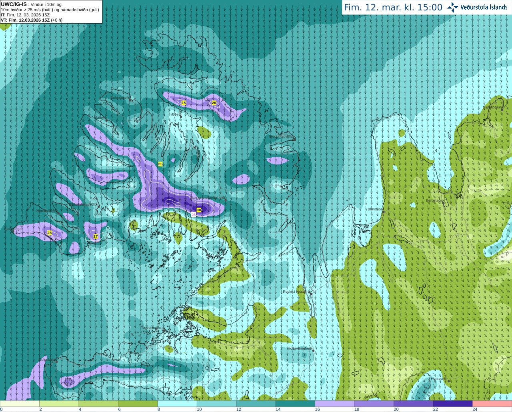Click the Steingrímsfjarðarheiði station label
This screenshot has width=512, height=412.
[207, 198]
